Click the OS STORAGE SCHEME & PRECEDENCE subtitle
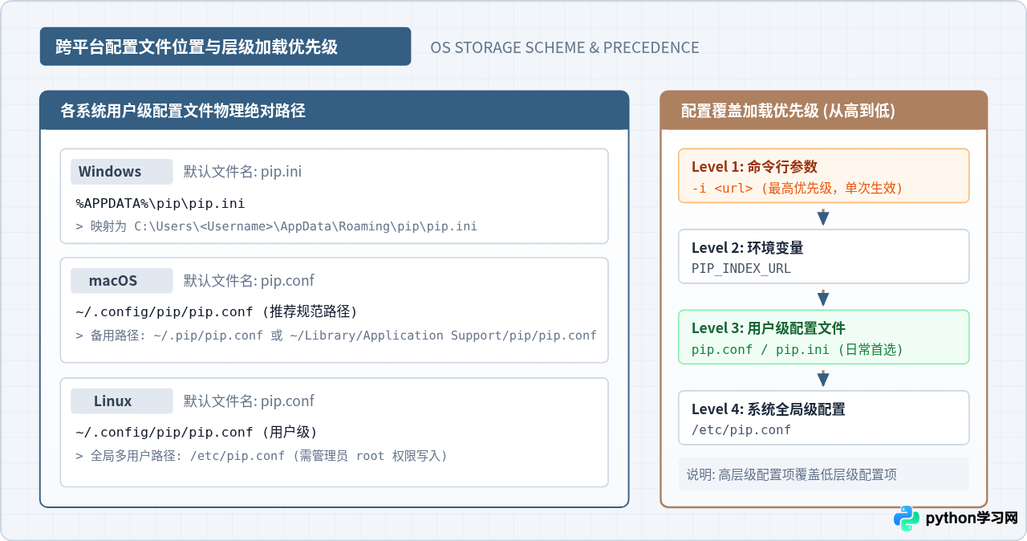The image size is (1027, 541). coord(565,47)
